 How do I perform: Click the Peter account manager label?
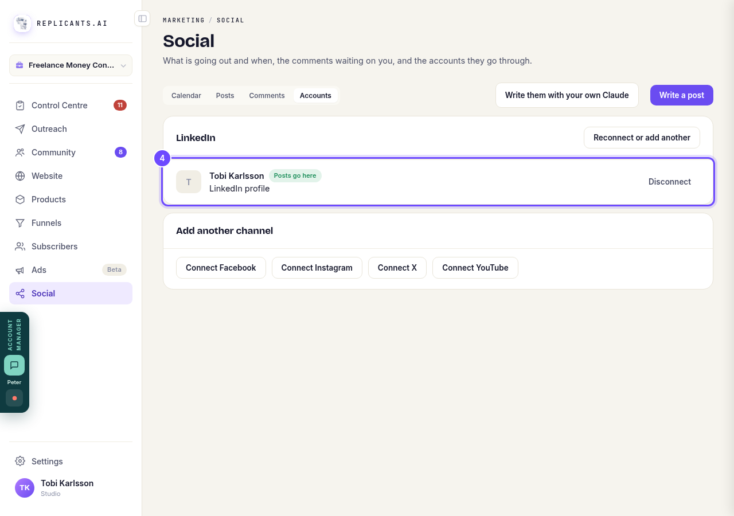(x=14, y=382)
